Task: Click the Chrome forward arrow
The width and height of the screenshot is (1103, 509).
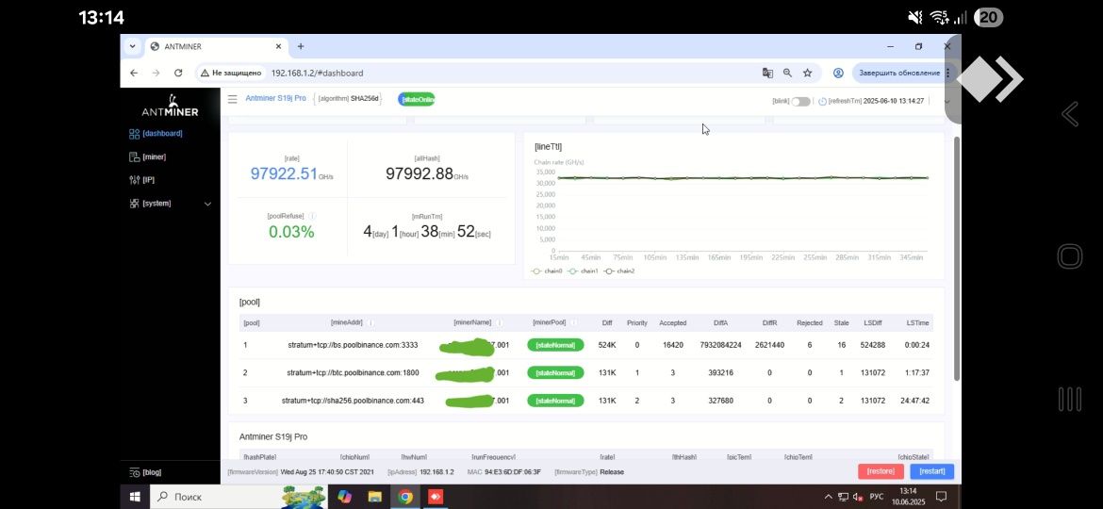Action: [156, 74]
